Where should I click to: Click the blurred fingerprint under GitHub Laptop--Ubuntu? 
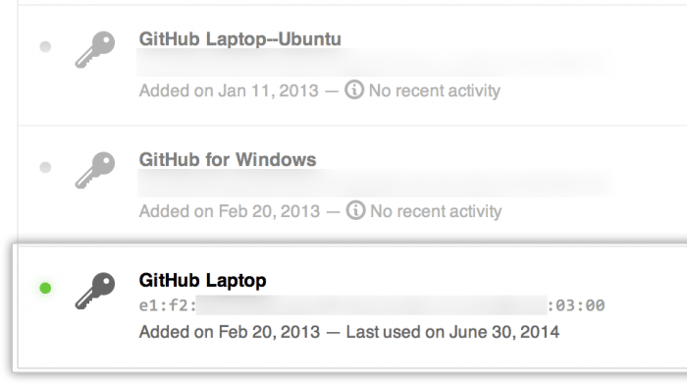pos(372,64)
